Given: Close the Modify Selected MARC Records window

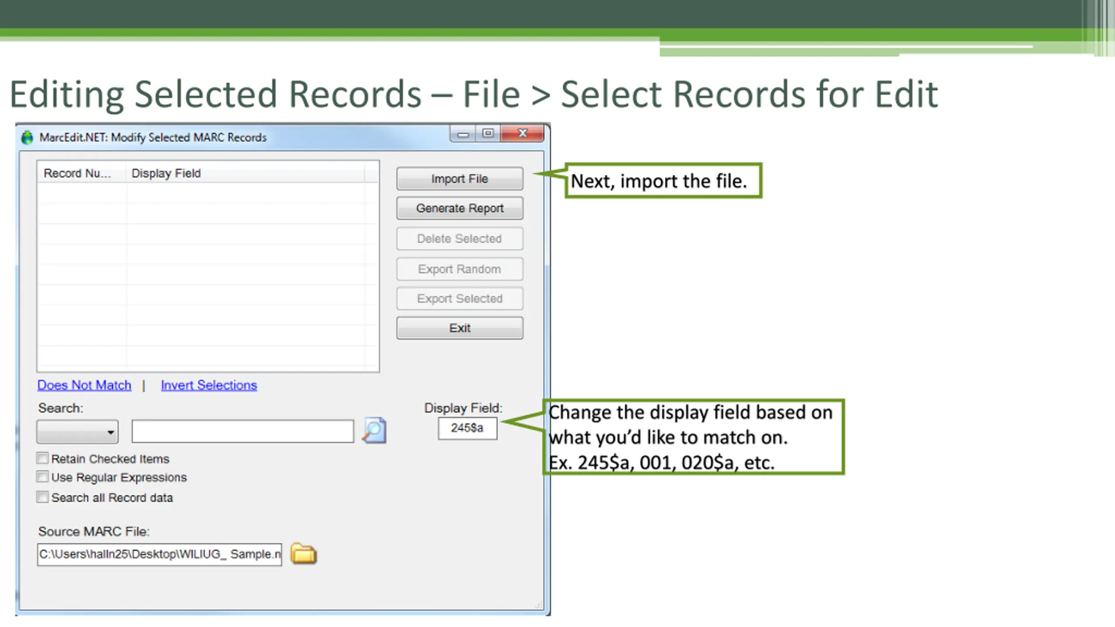Looking at the screenshot, I should [x=522, y=134].
